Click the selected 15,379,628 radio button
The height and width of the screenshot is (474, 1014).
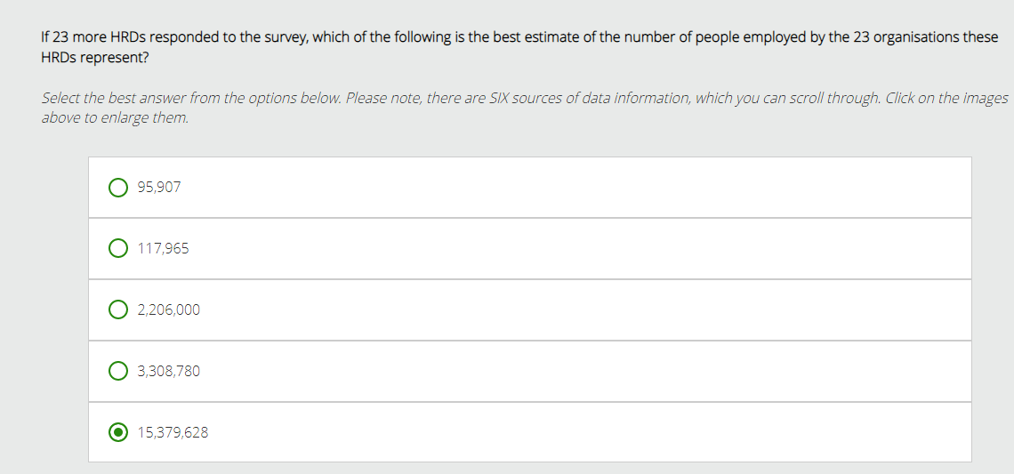click(x=117, y=433)
